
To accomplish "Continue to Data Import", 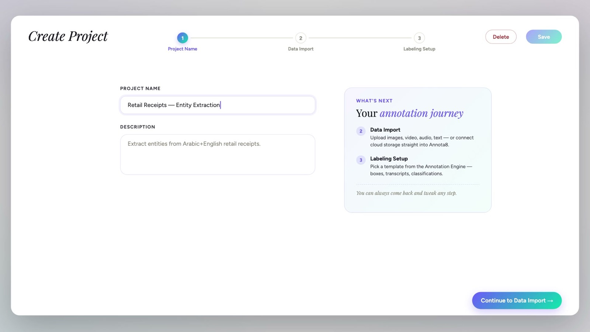I will [517, 301].
